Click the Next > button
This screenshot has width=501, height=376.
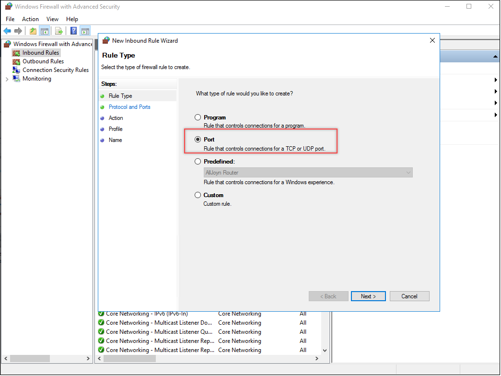pos(368,296)
